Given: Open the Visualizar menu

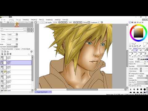Looking at the screenshot, I should [x=49, y=20].
